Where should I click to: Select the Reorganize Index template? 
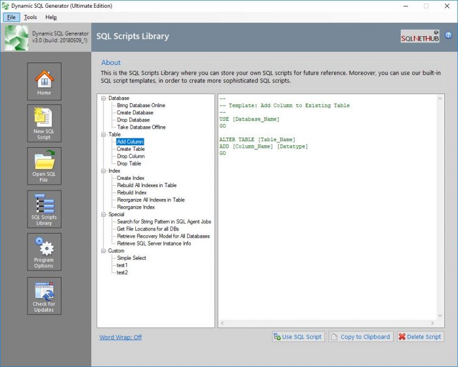(x=136, y=207)
